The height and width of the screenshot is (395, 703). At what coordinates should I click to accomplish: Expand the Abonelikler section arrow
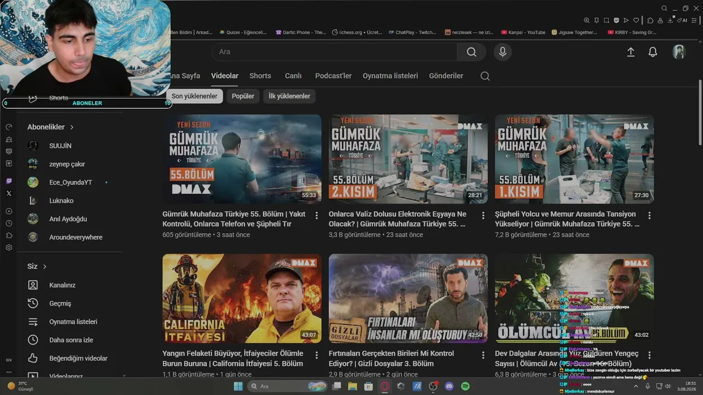72,127
